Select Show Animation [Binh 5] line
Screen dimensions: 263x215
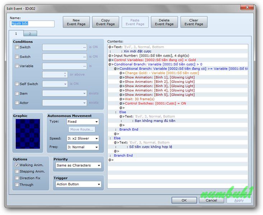pos(178,95)
